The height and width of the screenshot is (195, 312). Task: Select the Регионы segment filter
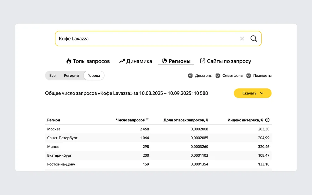click(71, 76)
